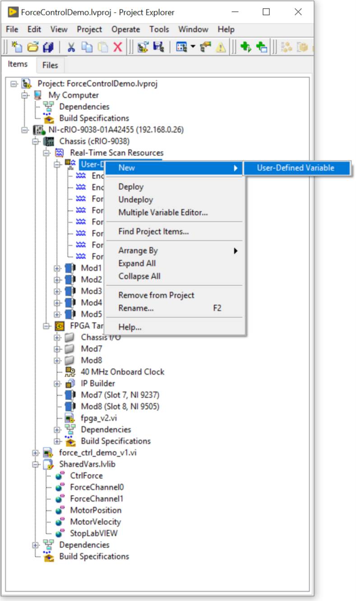The image size is (356, 601).
Task: Select the ForceChannel1 variable
Action: [97, 499]
